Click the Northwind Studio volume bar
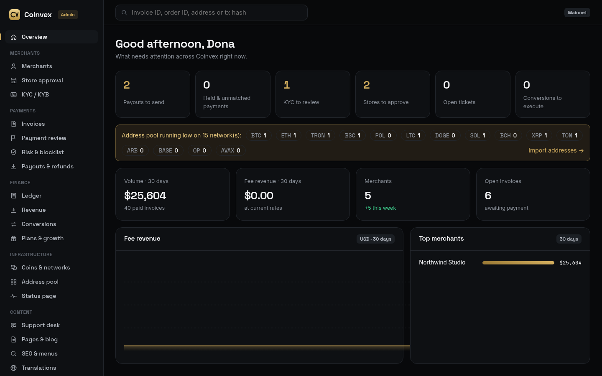The height and width of the screenshot is (376, 602). click(518, 263)
